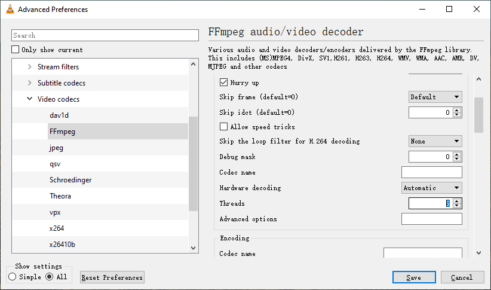
Task: Focus the Search input field
Action: pos(105,35)
